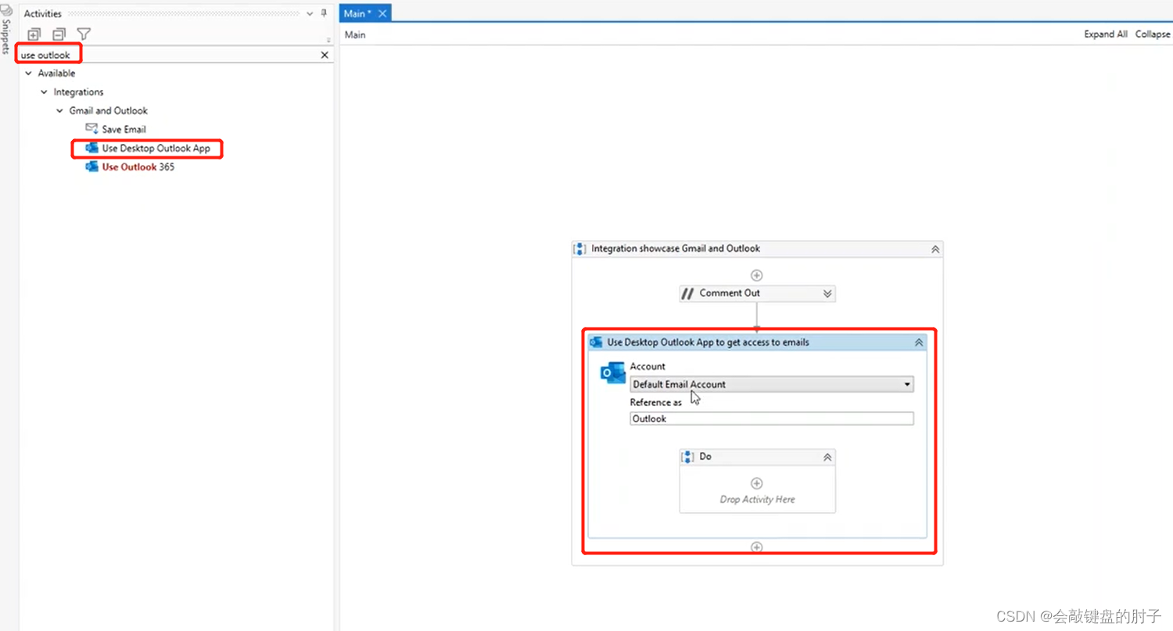Click Collapse in designer header
Viewport: 1173px width, 631px height.
(1153, 34)
